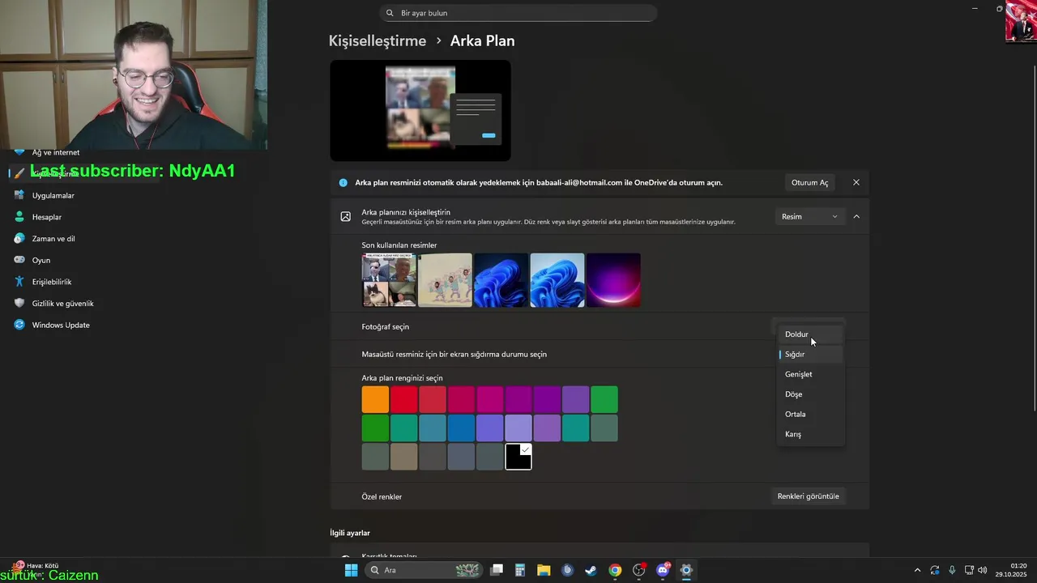The width and height of the screenshot is (1037, 583).
Task: Pick orange background color swatch
Action: click(x=375, y=399)
